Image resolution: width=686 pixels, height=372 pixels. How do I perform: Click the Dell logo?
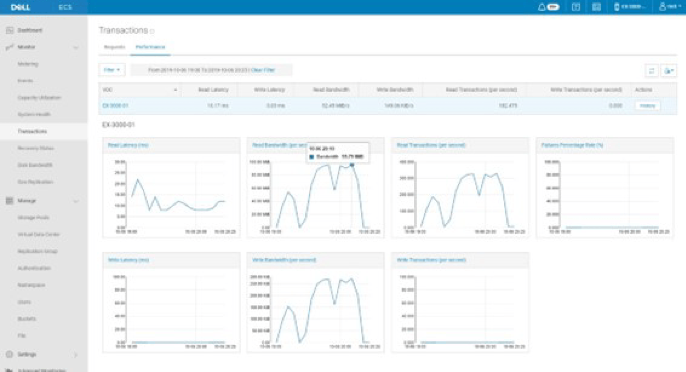click(21, 7)
